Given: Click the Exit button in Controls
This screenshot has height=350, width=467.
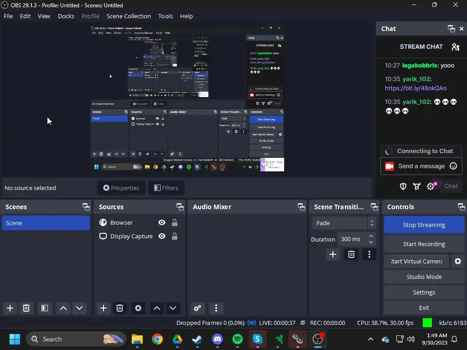Looking at the screenshot, I should click(424, 308).
